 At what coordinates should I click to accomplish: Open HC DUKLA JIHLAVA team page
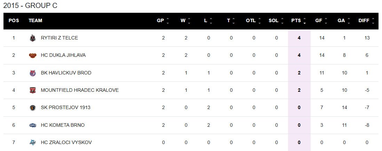(x=63, y=55)
